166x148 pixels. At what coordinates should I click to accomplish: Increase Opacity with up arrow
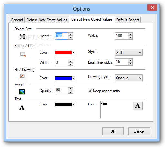click(71, 89)
